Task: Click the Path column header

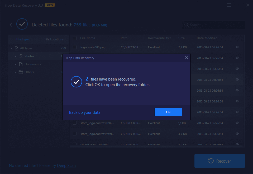Action: (124, 38)
